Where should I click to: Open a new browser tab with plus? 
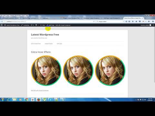[146, 18]
